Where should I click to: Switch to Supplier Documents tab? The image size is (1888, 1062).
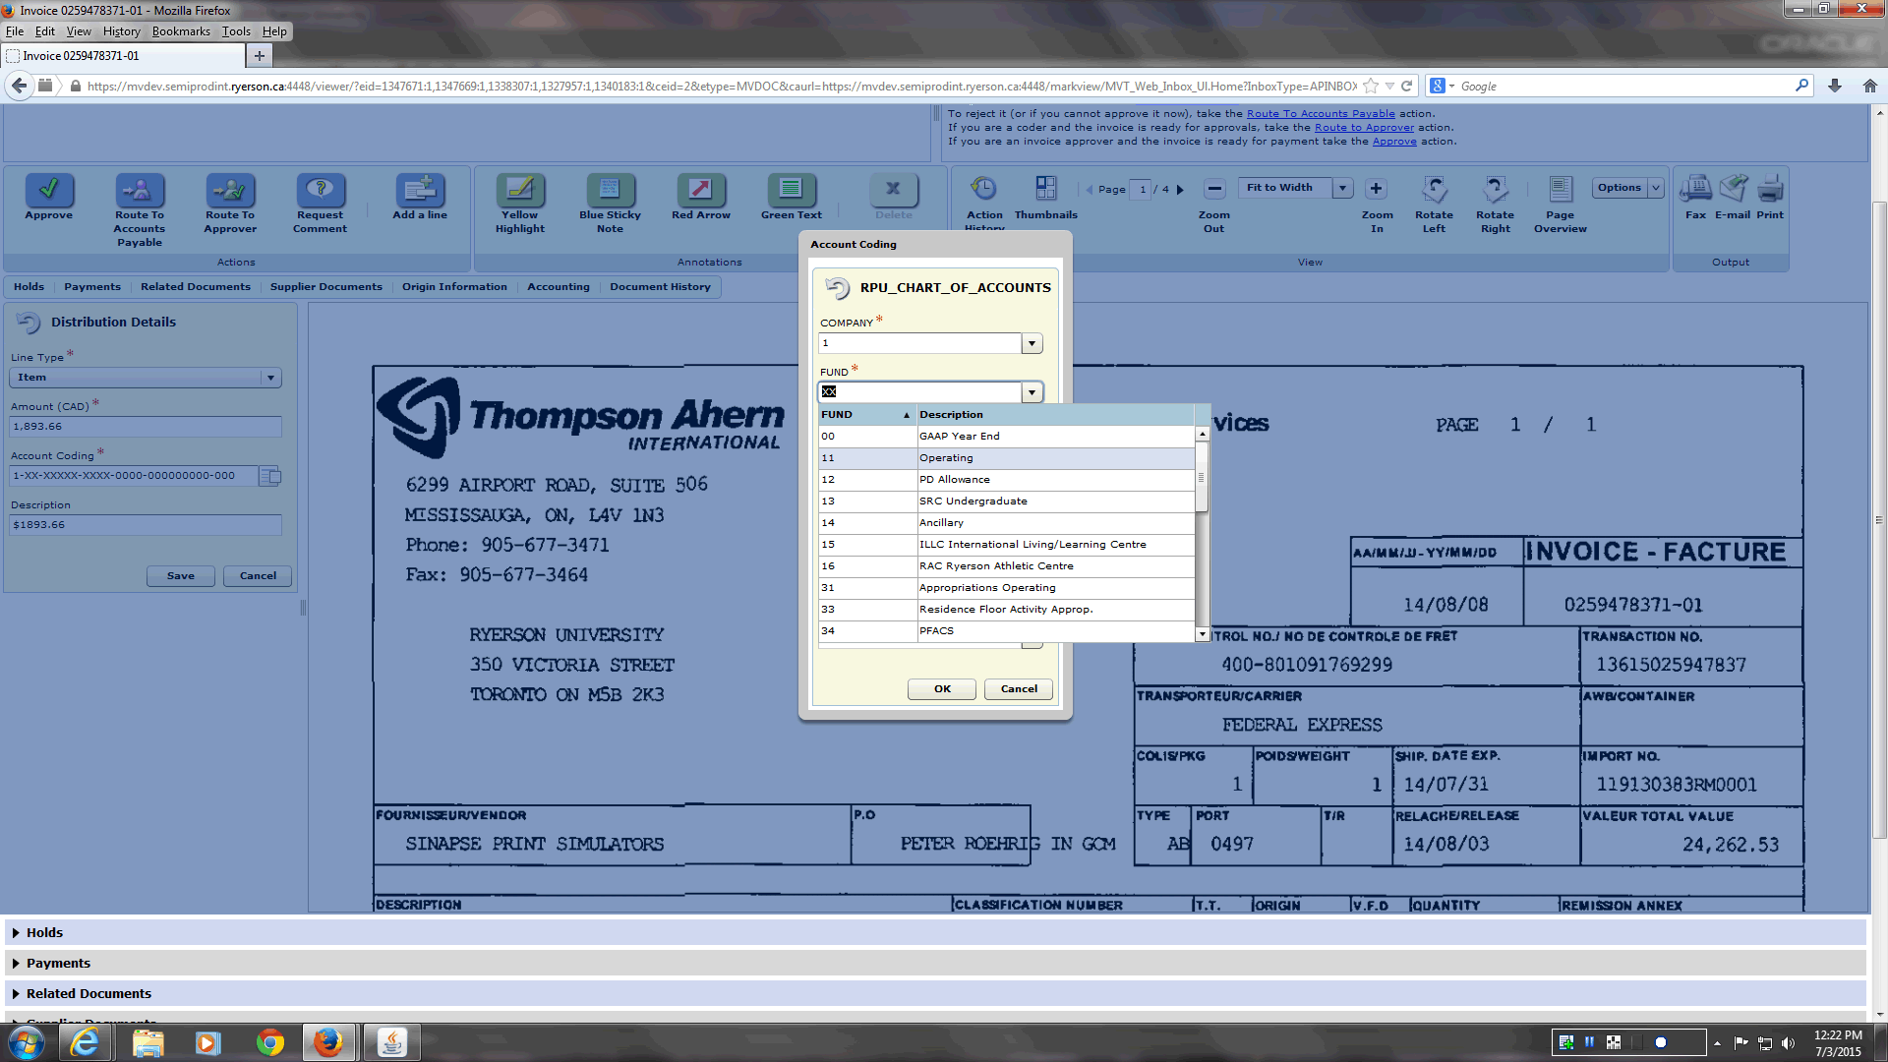click(x=325, y=287)
